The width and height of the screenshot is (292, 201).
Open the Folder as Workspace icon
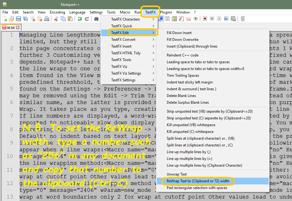pos(189,19)
